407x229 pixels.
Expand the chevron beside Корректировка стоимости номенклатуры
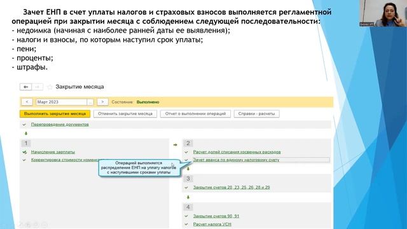pyautogui.click(x=24, y=160)
